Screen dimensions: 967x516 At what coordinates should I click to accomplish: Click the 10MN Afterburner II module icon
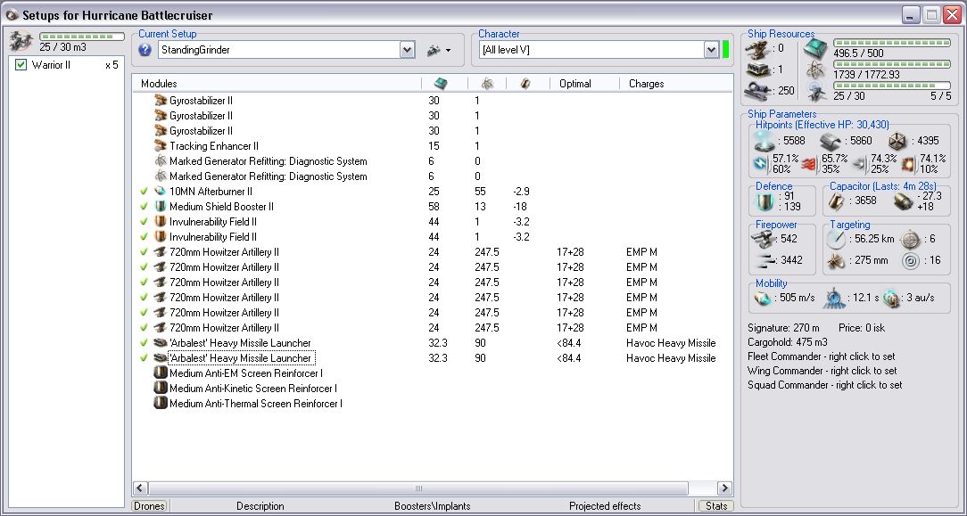pos(161,192)
